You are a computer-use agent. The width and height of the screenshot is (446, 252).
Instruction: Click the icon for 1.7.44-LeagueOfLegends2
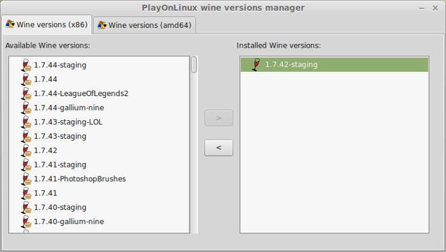point(26,94)
